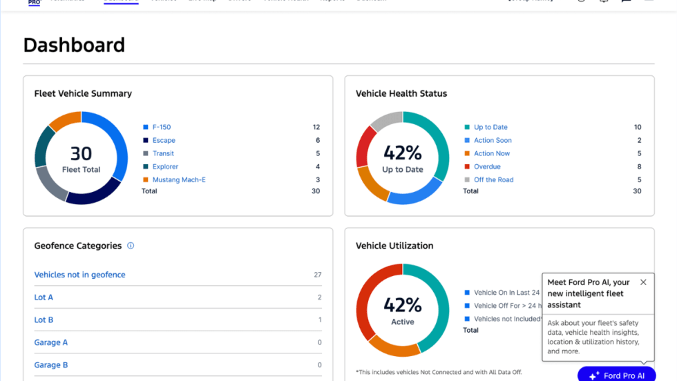
Task: Select gray Transit segment of Fleet donut
Action: (x=49, y=185)
